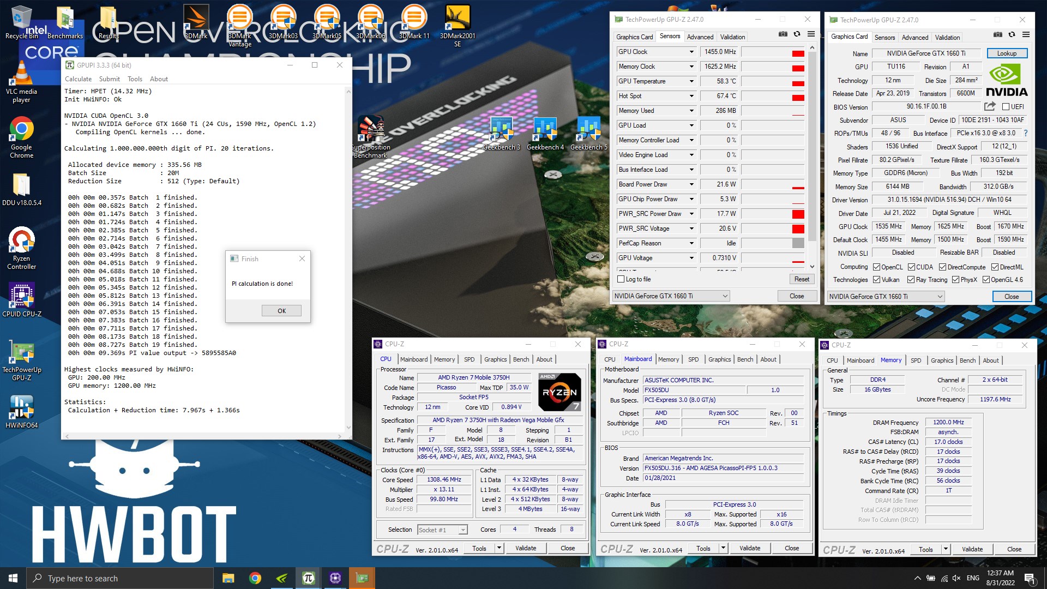
Task: Launch 3DMark05 desktop shortcut
Action: (x=327, y=22)
